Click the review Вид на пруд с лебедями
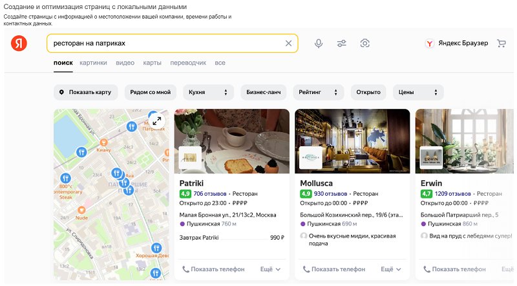Screen dimensions: 517x286 [471, 236]
